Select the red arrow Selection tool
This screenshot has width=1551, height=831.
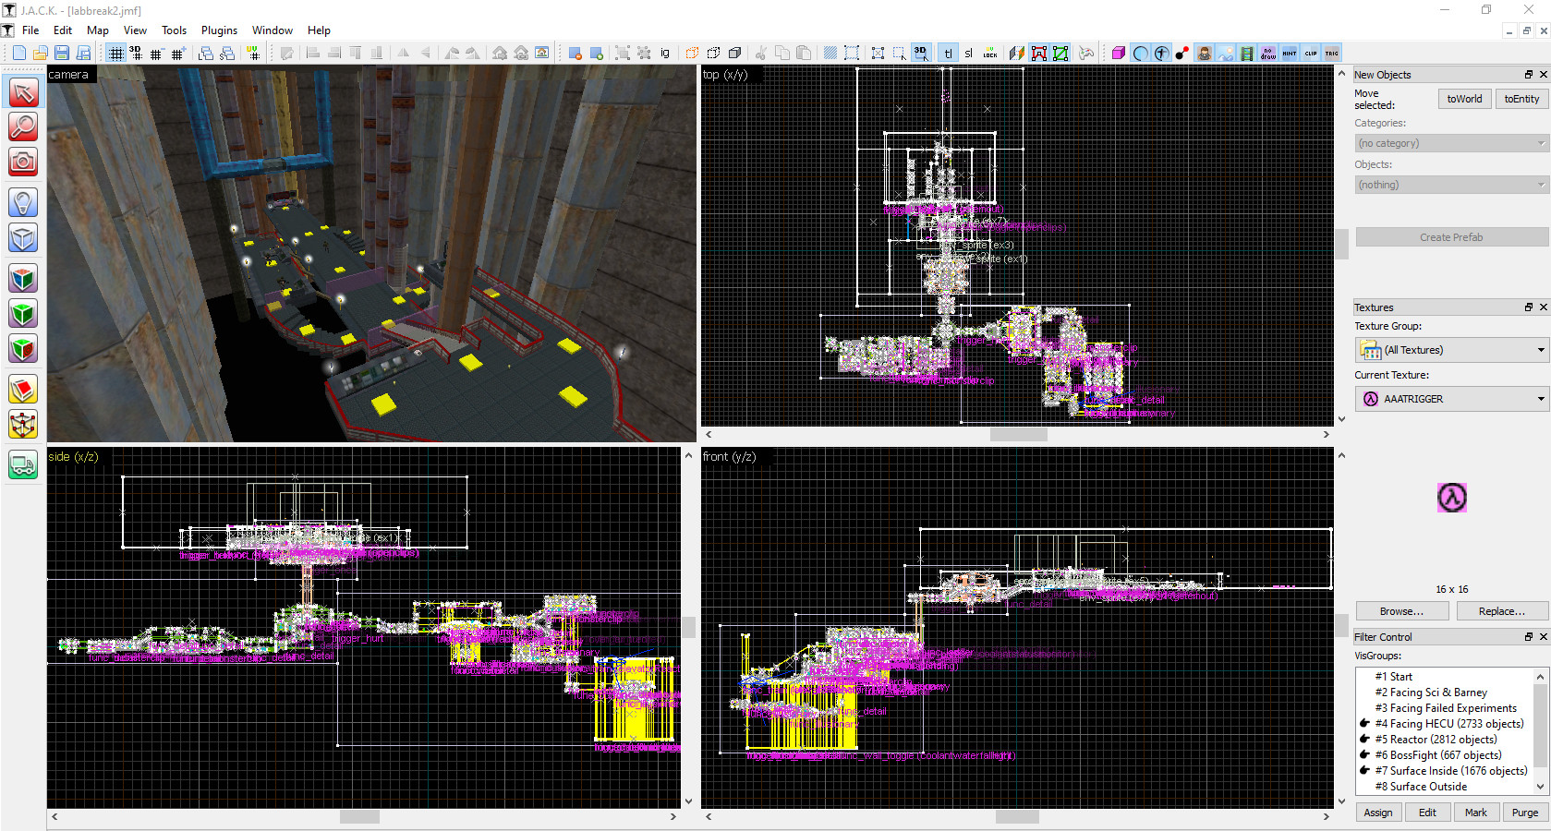tap(23, 91)
